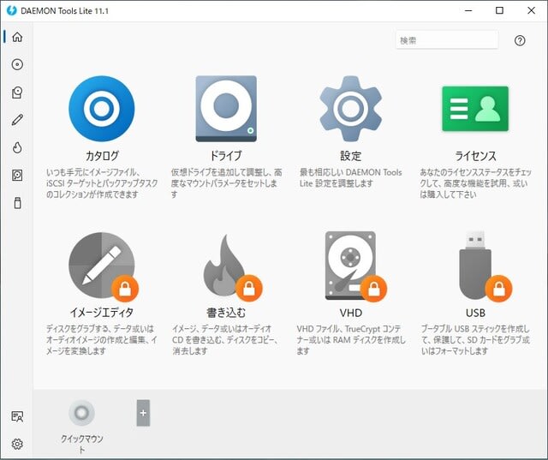Viewport: 548px width, 460px height.
Task: Open the 設定 gear tile icon
Action: [350, 109]
